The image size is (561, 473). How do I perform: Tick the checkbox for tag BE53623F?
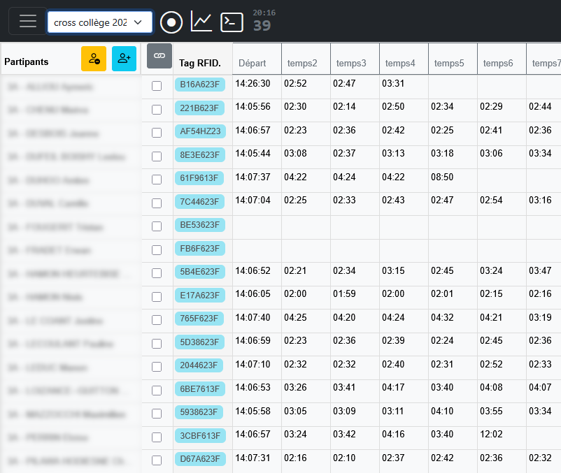(157, 226)
